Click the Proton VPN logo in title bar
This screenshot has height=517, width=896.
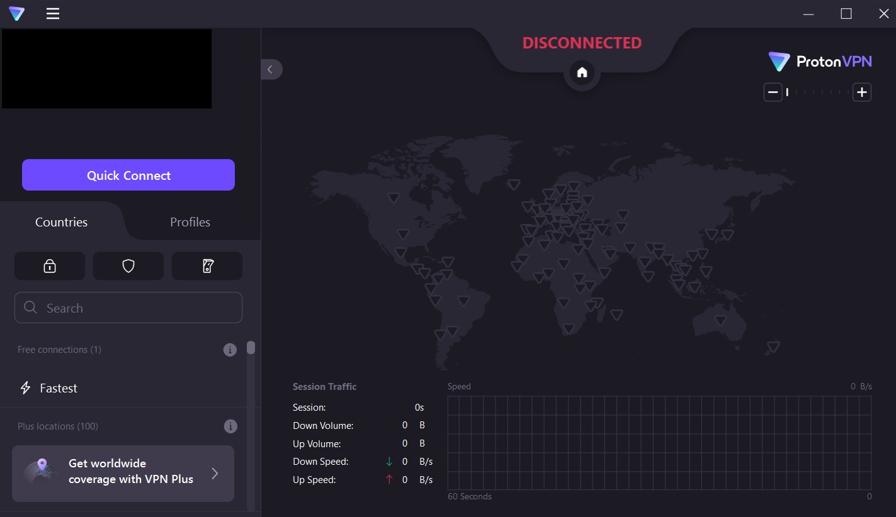[17, 14]
